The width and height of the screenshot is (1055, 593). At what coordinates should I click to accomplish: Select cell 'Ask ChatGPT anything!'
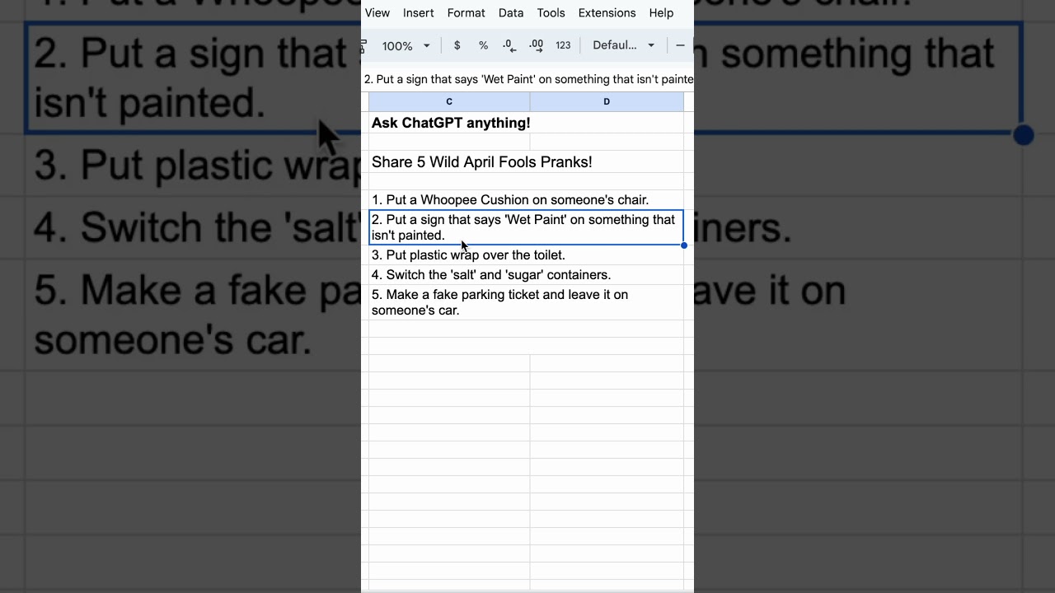(526, 124)
